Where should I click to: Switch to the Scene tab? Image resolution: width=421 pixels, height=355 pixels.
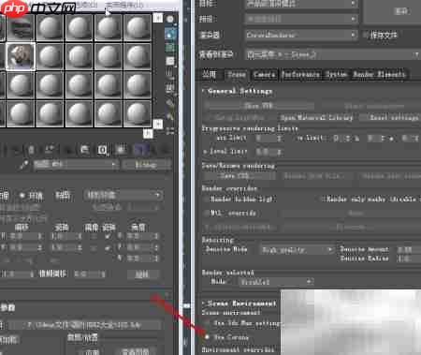coord(237,75)
